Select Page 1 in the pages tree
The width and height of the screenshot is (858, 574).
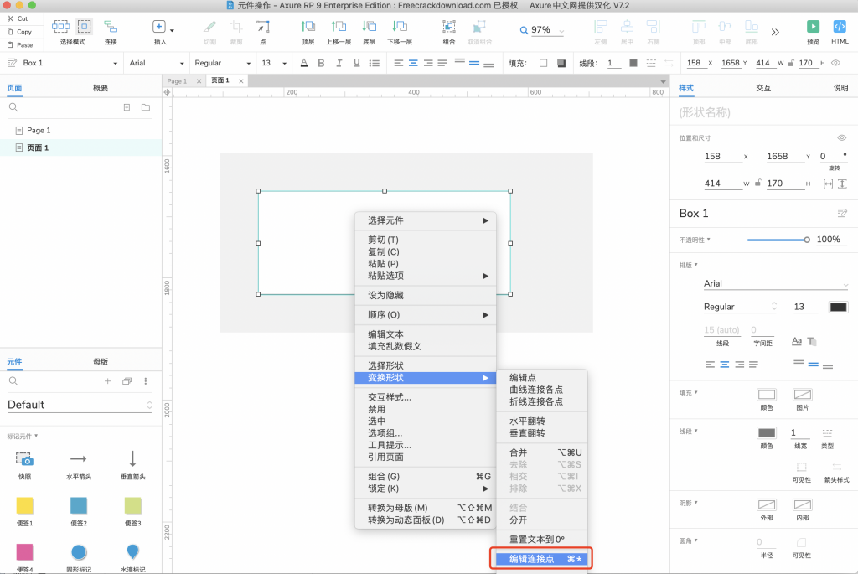click(39, 131)
